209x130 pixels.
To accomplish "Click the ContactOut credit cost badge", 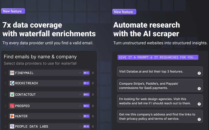I will point(86,95).
